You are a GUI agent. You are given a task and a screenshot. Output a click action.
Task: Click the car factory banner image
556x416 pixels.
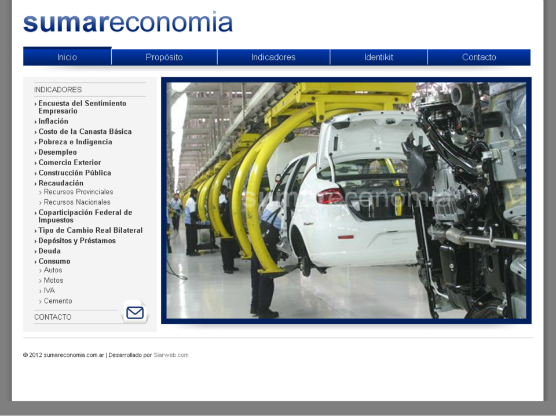click(346, 200)
